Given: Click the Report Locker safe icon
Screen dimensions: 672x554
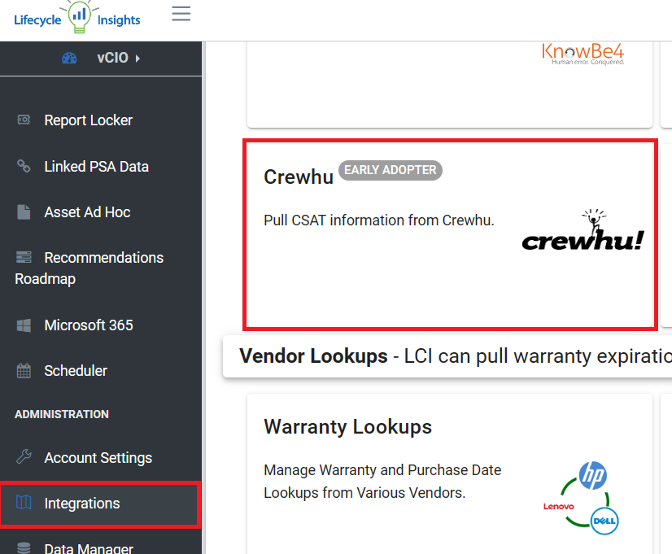Looking at the screenshot, I should pos(24,120).
